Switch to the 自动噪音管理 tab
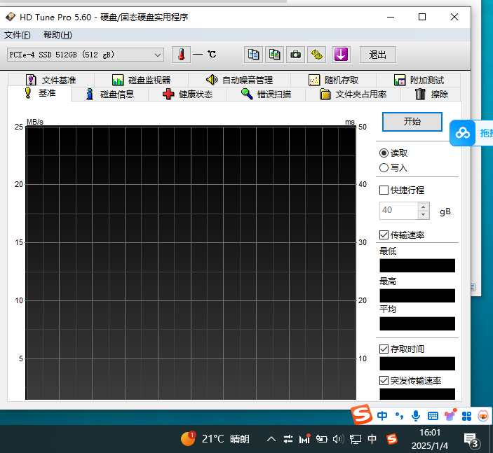 [x=239, y=80]
